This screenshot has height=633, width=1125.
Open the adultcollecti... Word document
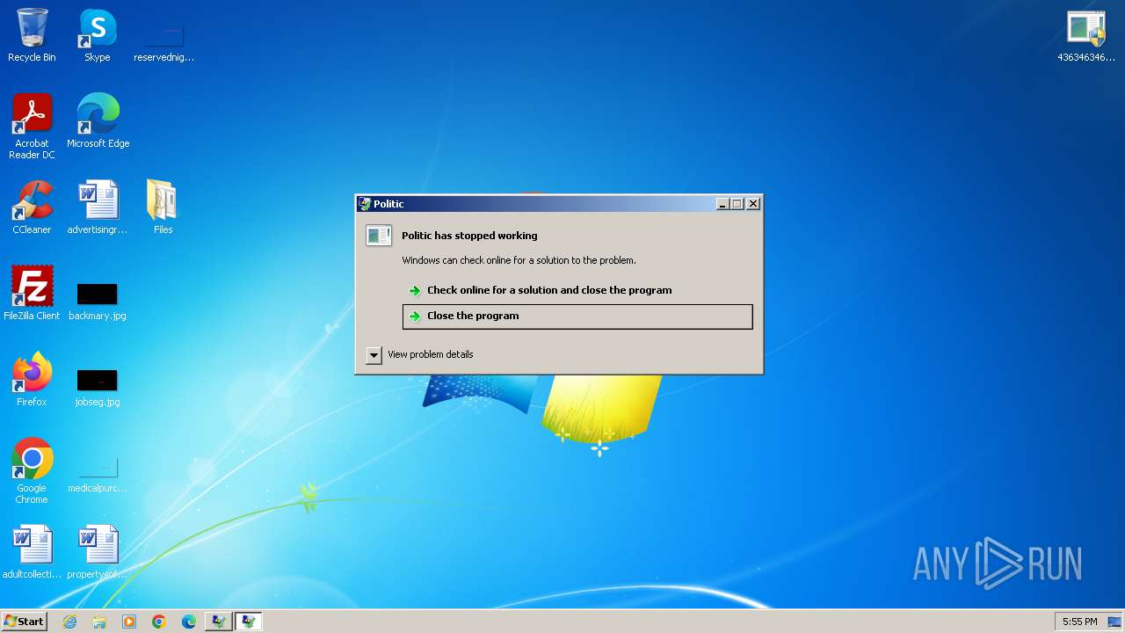(32, 551)
